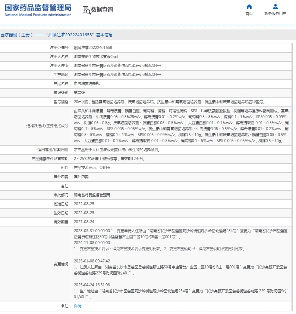
Task: Click management category value 第二类
Action: [79, 93]
